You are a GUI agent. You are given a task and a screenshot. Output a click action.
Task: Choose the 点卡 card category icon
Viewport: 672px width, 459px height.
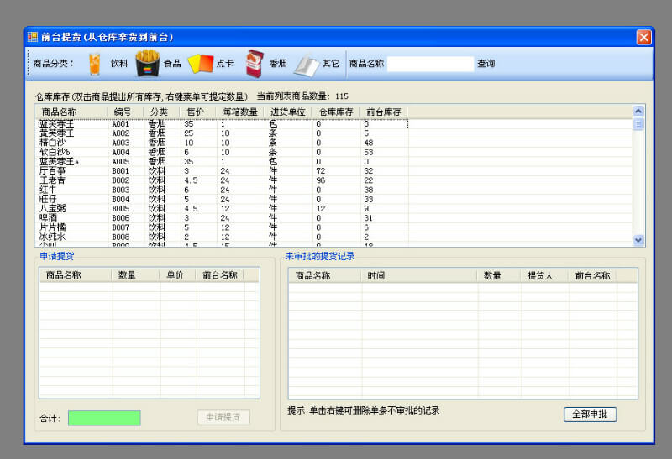coord(199,63)
